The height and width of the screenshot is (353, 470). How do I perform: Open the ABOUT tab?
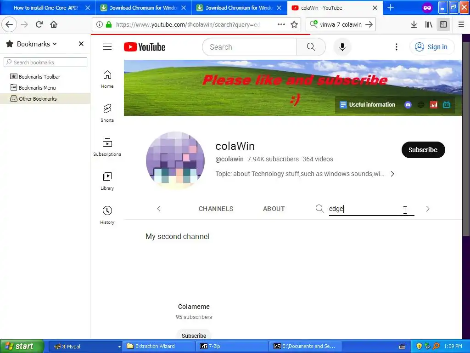[x=274, y=209]
